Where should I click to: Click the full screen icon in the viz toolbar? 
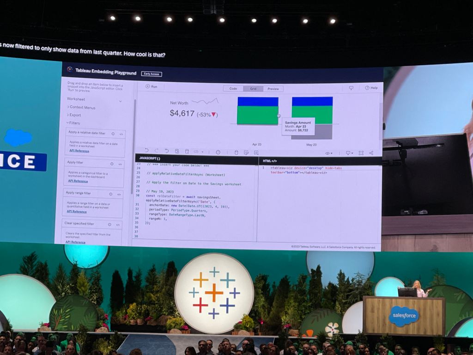(x=361, y=153)
